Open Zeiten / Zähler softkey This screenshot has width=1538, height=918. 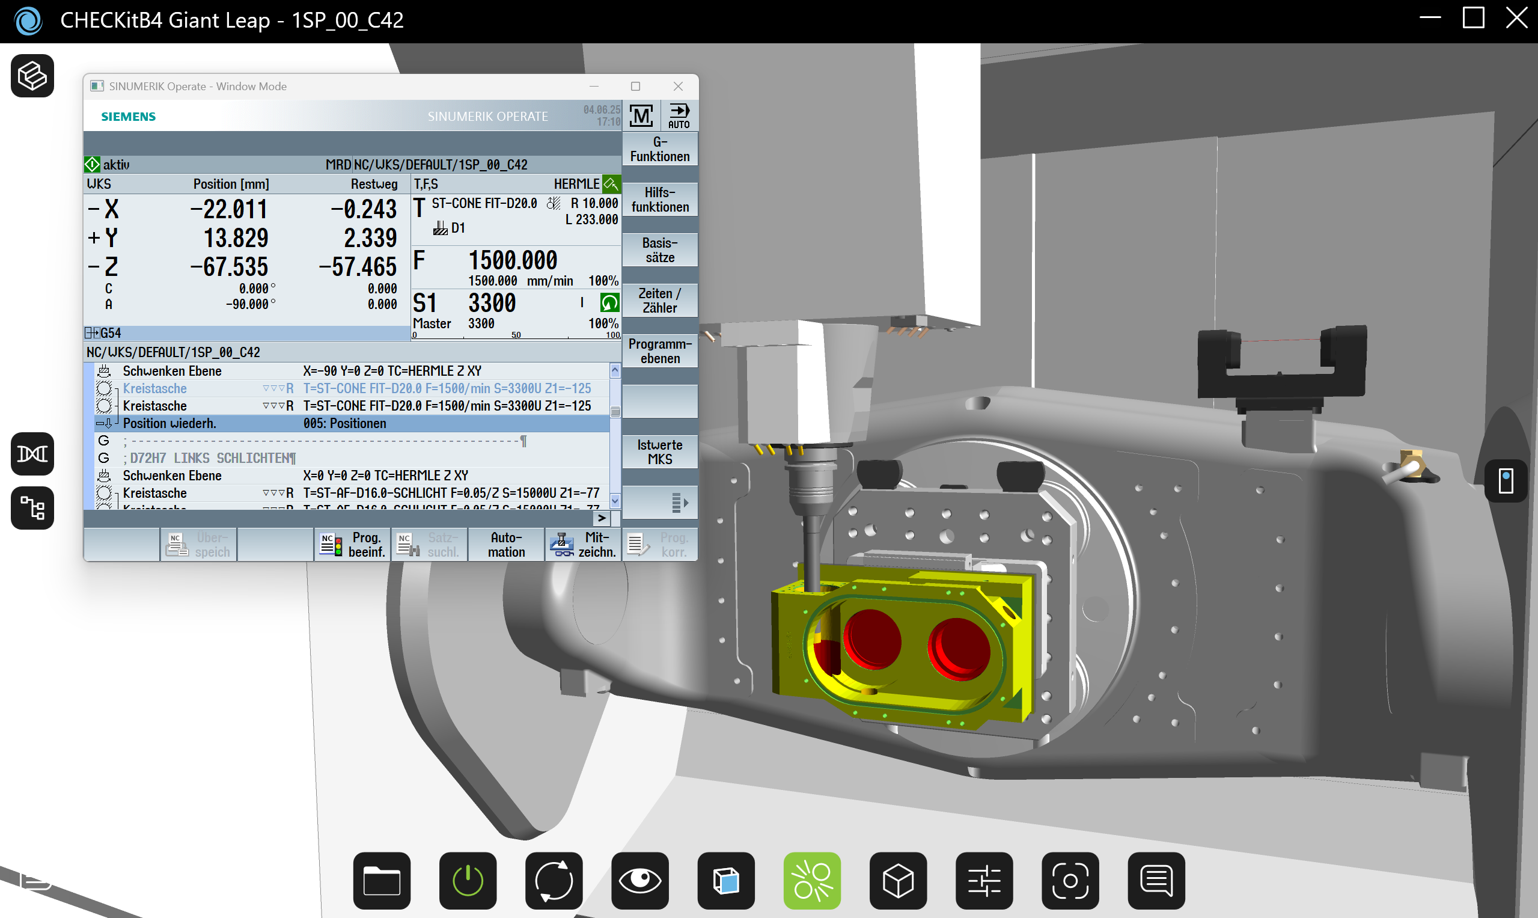click(660, 301)
